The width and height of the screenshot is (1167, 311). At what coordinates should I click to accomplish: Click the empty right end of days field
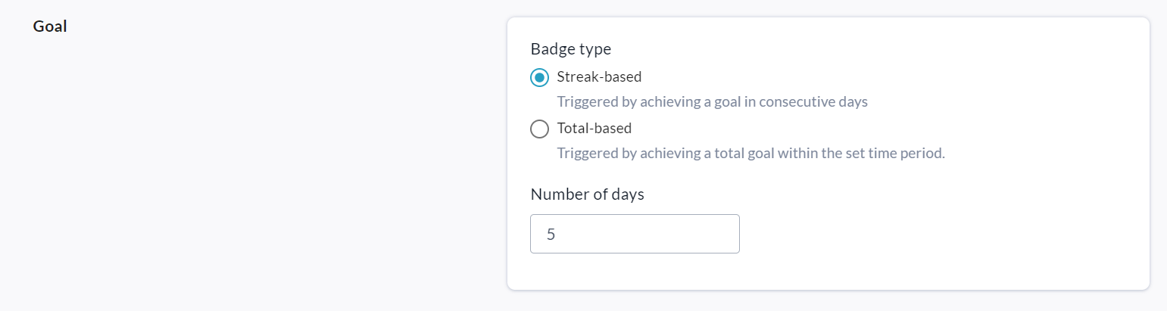pyautogui.click(x=712, y=234)
